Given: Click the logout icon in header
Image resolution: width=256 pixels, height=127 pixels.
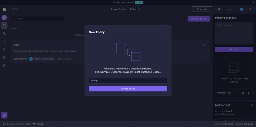Looking at the screenshot, I should point(251,9).
